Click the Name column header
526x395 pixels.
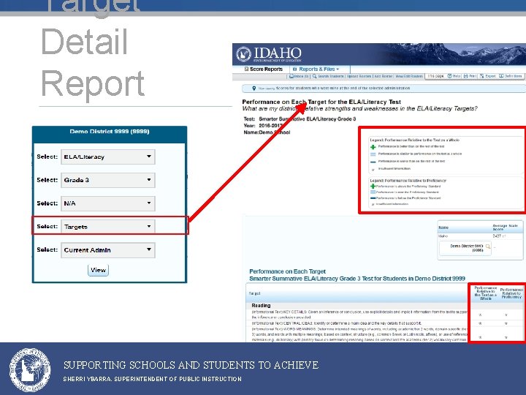pos(443,227)
